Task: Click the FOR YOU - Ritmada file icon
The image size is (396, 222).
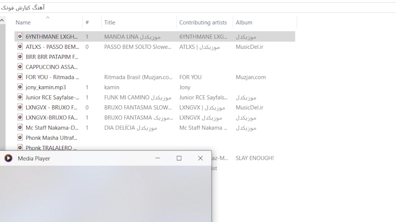Action: 20,77
